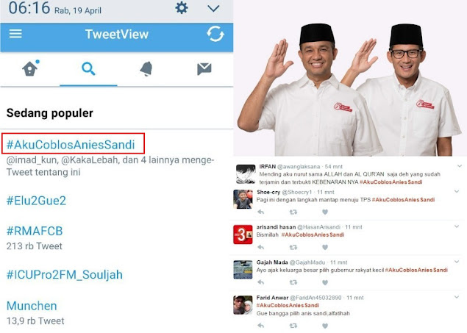This screenshot has height=333, width=467.
Task: Open the settings gear icon
Action: (182, 8)
